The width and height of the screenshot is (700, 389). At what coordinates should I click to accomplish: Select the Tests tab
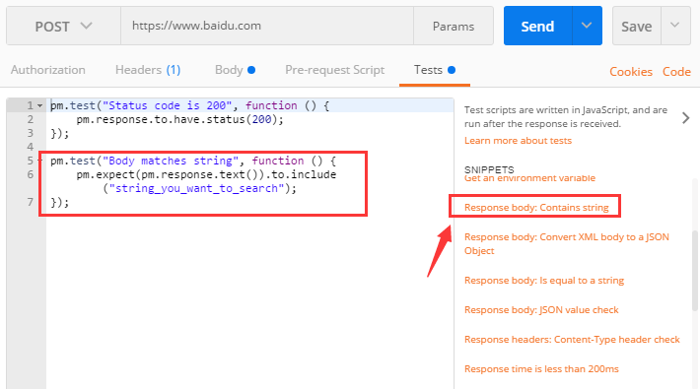point(435,70)
